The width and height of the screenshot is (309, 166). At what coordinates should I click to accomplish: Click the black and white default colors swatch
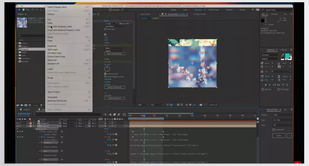tap(283, 59)
